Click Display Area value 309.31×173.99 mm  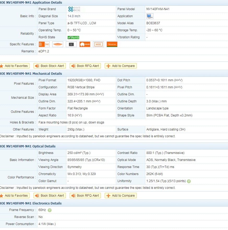point(86,94)
